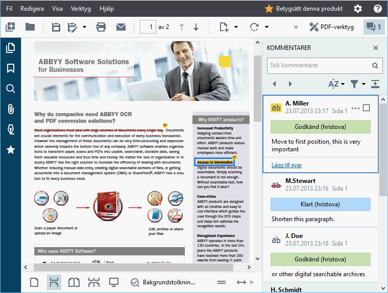Click the highlighted Access to information text

tap(214, 162)
